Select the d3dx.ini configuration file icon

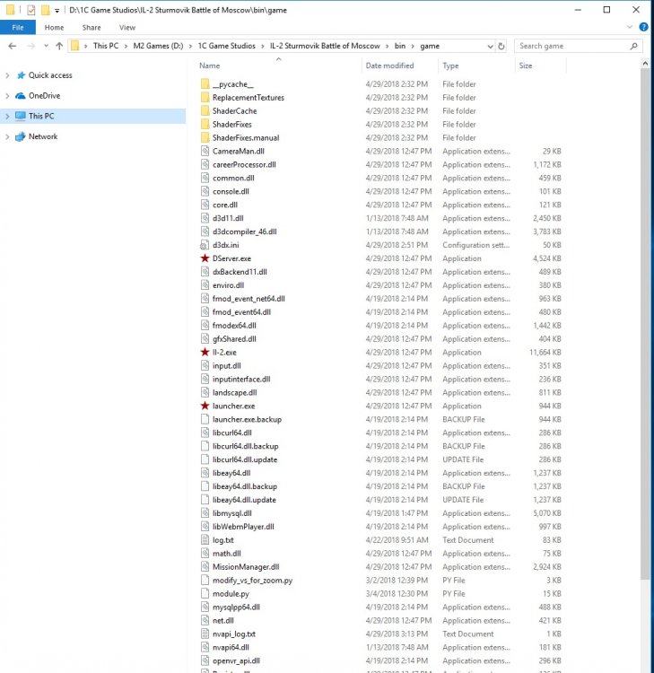point(205,245)
